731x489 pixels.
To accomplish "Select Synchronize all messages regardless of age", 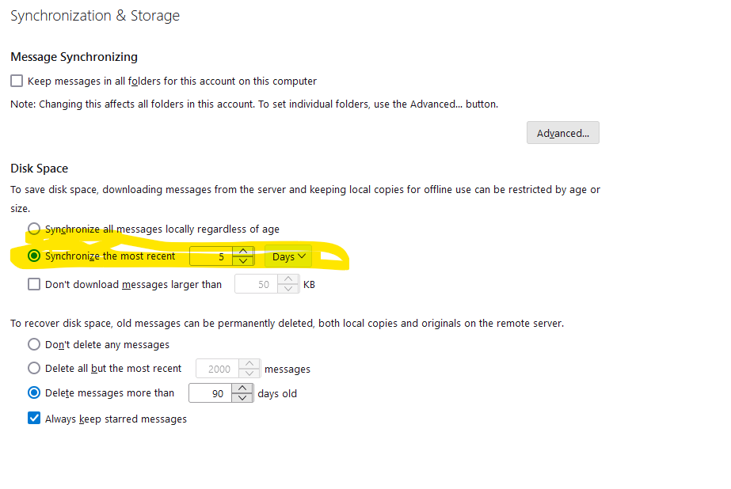I will [34, 229].
